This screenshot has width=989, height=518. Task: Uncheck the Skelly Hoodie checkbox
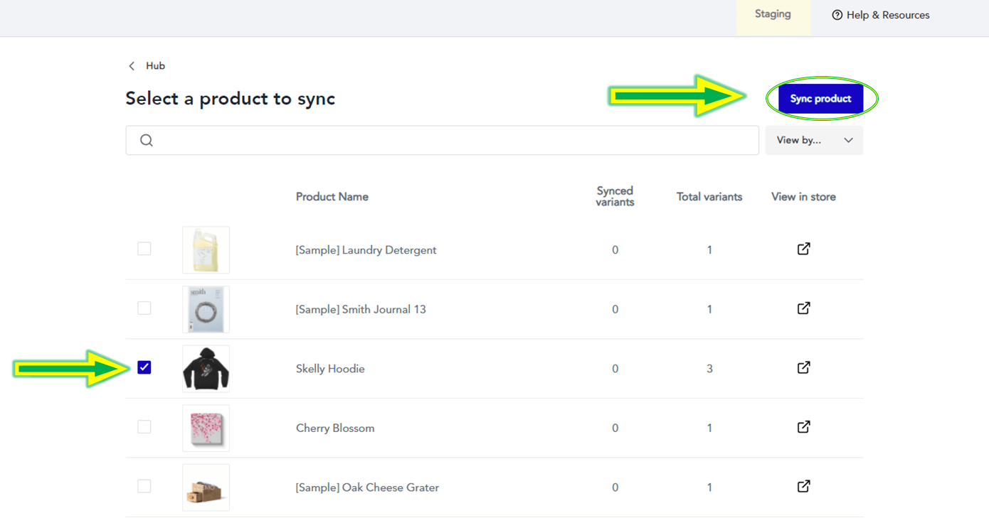(x=144, y=367)
